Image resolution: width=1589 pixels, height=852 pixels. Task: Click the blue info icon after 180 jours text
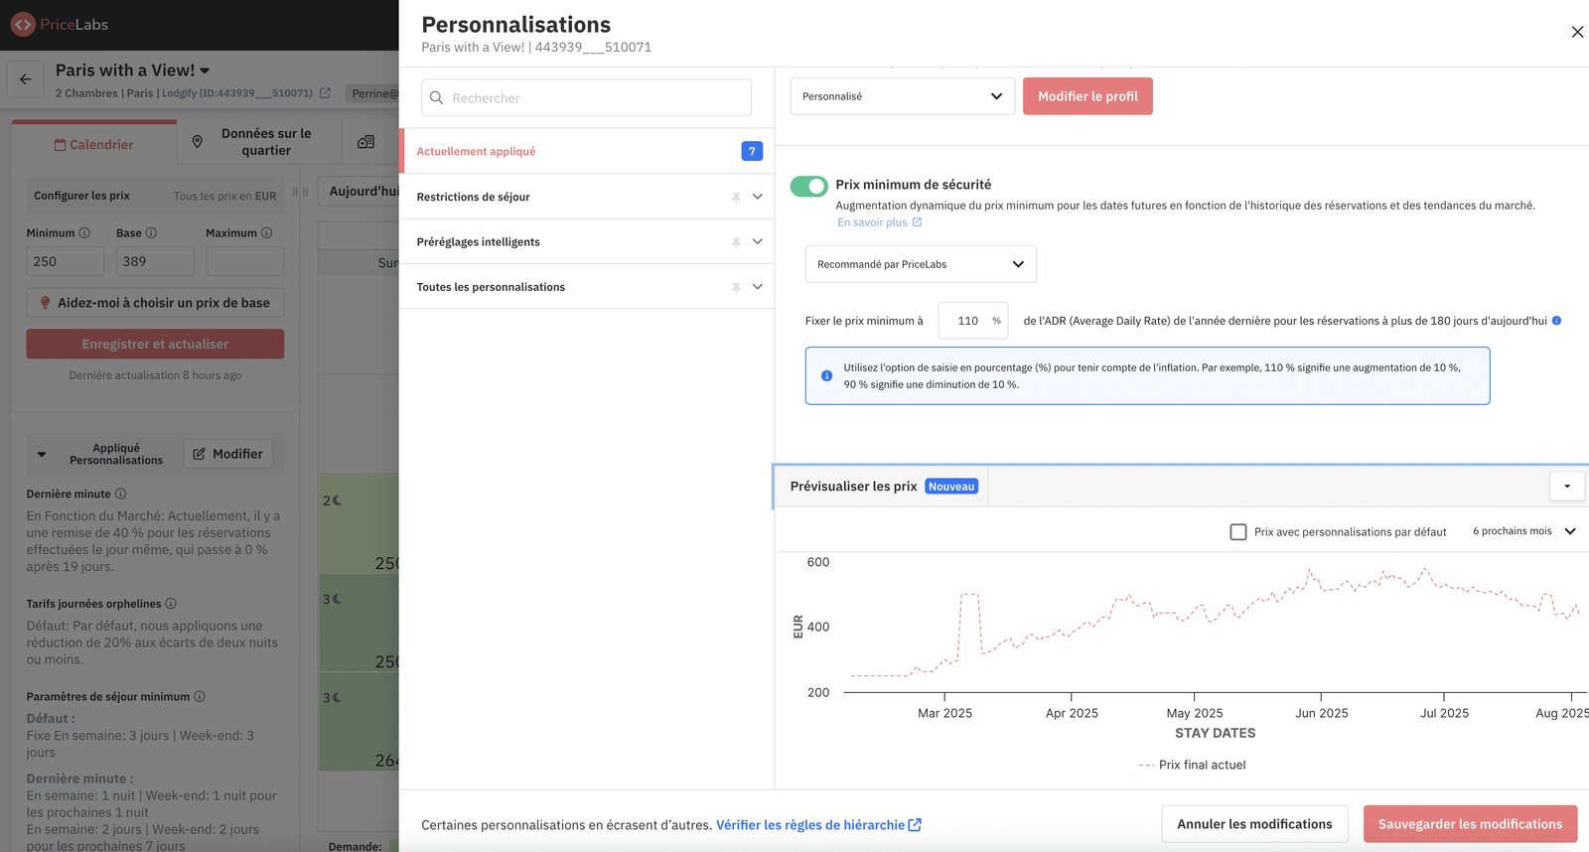click(x=1556, y=321)
